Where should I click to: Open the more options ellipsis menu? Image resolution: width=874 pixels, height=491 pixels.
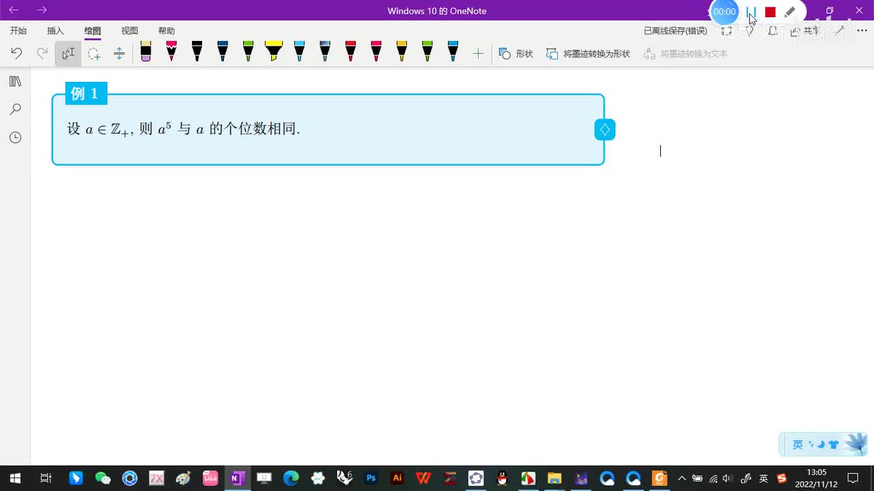tap(862, 31)
